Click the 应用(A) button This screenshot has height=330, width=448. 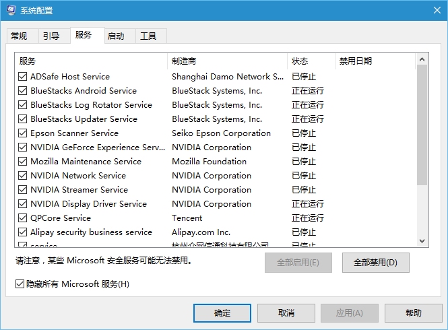[350, 313]
